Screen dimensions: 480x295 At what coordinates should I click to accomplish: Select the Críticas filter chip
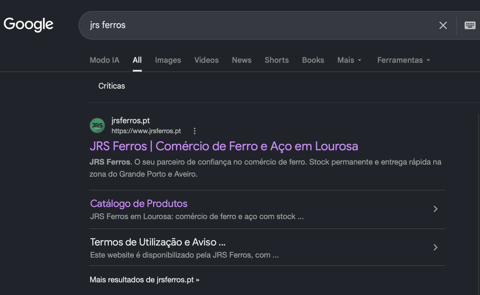112,86
